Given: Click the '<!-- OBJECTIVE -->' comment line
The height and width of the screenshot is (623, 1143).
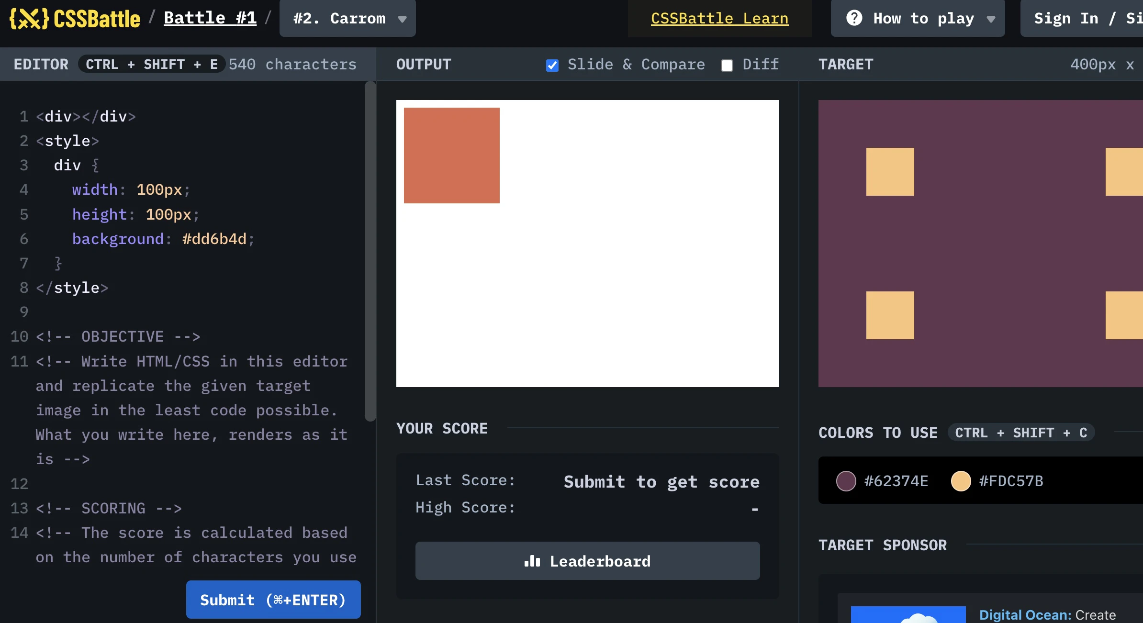Looking at the screenshot, I should click(x=118, y=336).
